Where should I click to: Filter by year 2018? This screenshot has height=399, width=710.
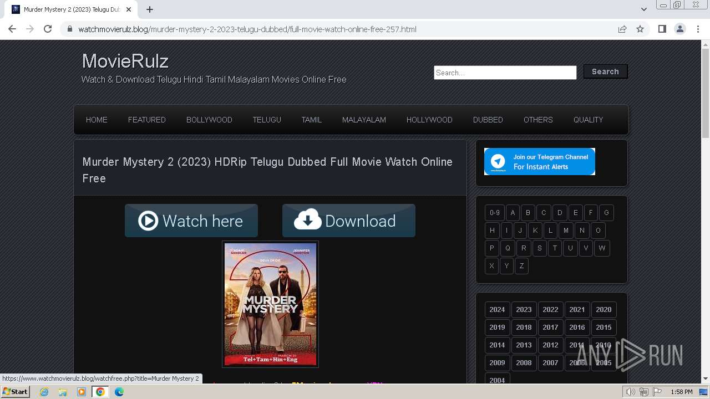point(524,328)
